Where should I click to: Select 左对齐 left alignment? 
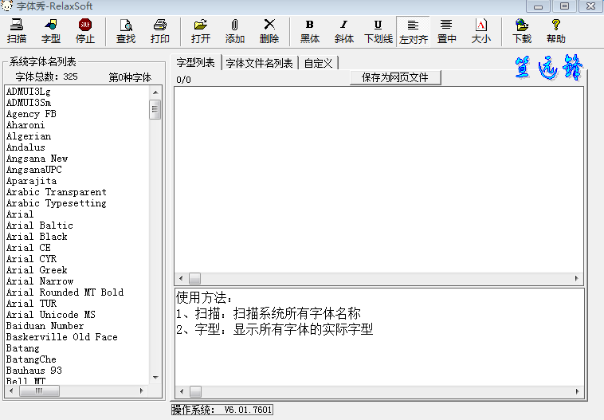pos(413,31)
